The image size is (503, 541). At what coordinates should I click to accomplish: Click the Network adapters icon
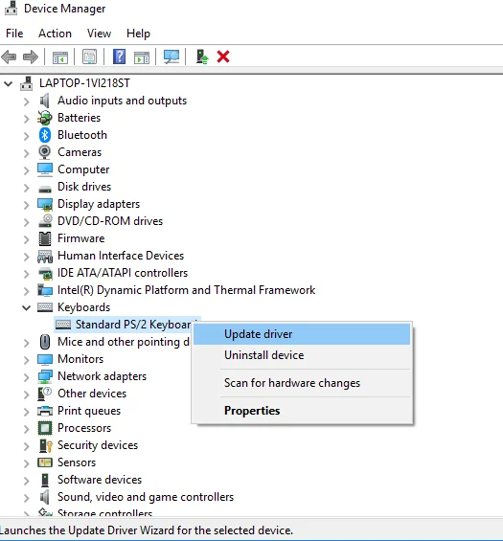tap(45, 376)
